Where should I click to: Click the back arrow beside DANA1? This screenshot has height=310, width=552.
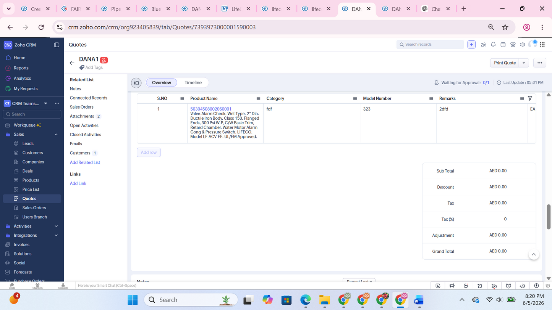[x=72, y=63]
